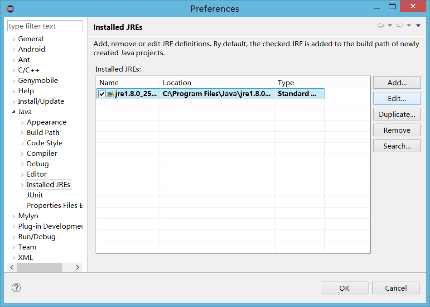Click the jre1.8.0 library icon
The height and width of the screenshot is (307, 430).
tap(111, 94)
